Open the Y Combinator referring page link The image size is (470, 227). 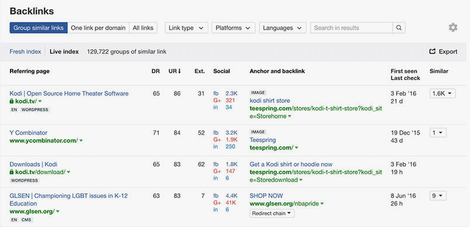[x=29, y=133]
